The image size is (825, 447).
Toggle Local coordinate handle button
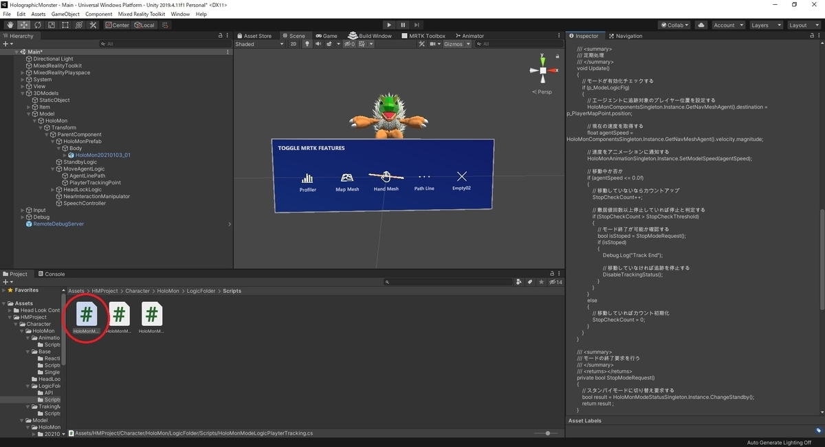pyautogui.click(x=144, y=25)
